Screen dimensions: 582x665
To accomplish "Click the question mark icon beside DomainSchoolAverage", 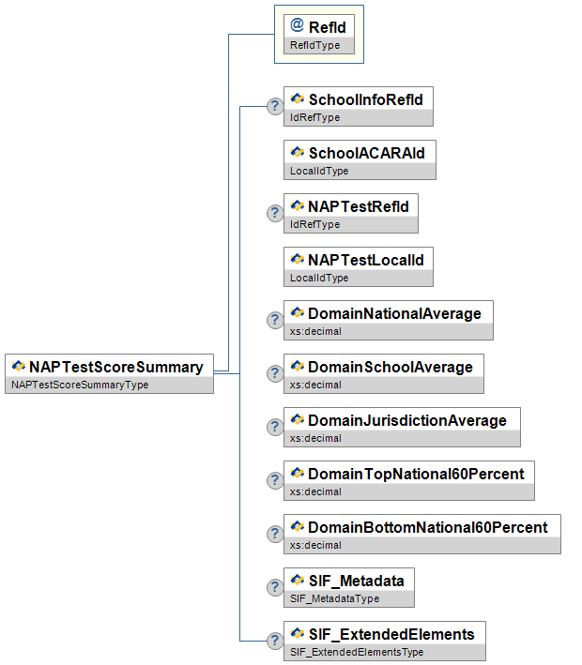I will 275,373.
